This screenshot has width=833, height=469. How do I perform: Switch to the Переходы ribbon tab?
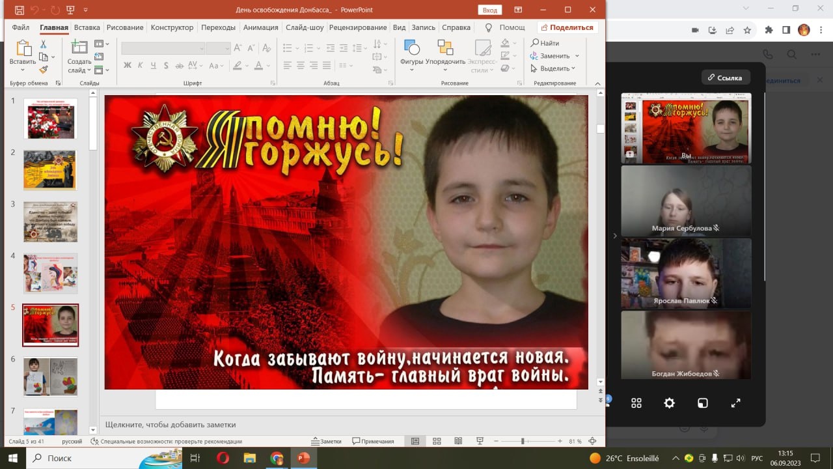218,27
